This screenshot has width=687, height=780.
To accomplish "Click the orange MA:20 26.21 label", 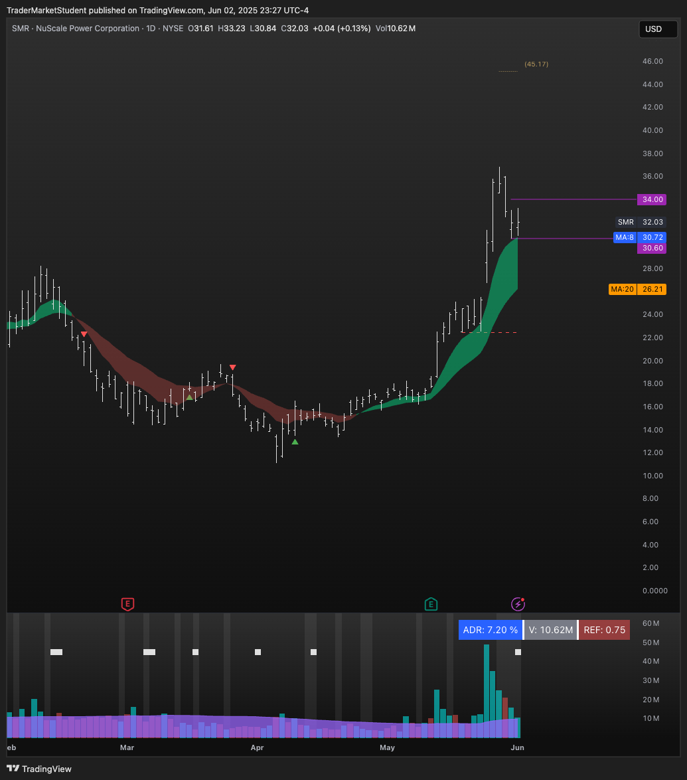I will 637,289.
